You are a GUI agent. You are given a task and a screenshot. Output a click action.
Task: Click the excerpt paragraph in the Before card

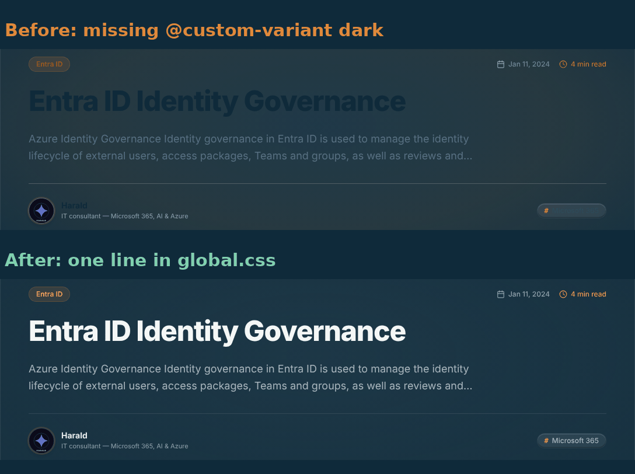point(250,147)
